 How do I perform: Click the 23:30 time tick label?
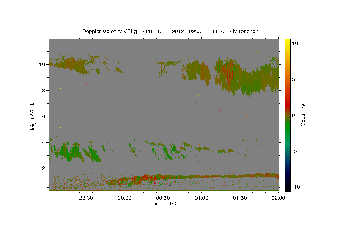[86, 198]
